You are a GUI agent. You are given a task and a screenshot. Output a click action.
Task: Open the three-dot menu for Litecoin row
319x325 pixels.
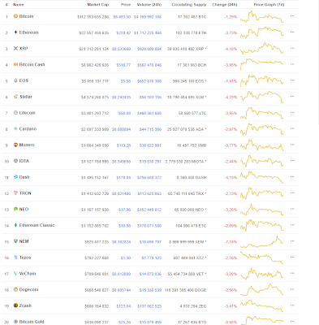click(x=292, y=112)
